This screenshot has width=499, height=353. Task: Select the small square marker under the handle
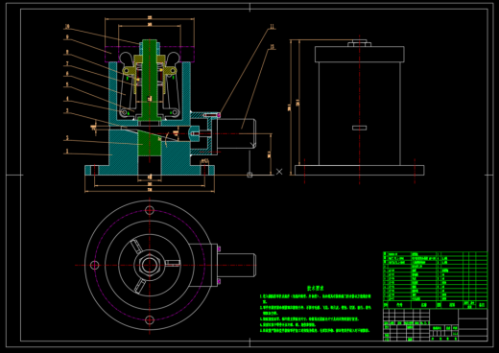pyautogui.click(x=249, y=175)
